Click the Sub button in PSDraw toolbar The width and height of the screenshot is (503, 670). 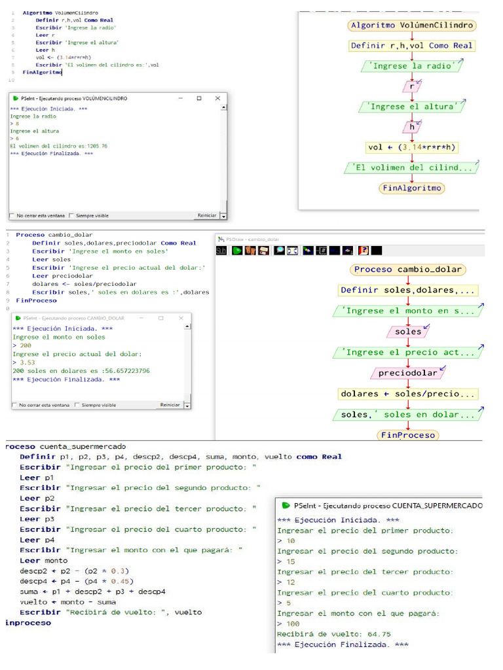point(221,251)
